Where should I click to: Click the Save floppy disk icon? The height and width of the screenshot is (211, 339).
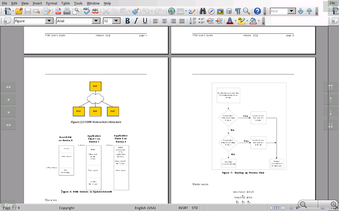(28, 11)
